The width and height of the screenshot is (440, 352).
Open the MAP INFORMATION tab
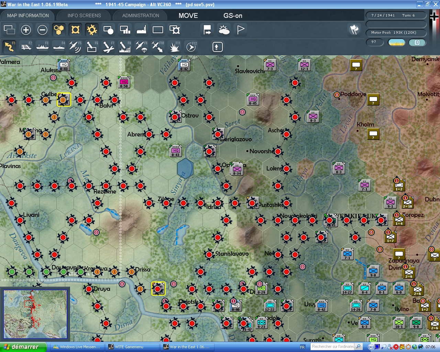tap(28, 15)
